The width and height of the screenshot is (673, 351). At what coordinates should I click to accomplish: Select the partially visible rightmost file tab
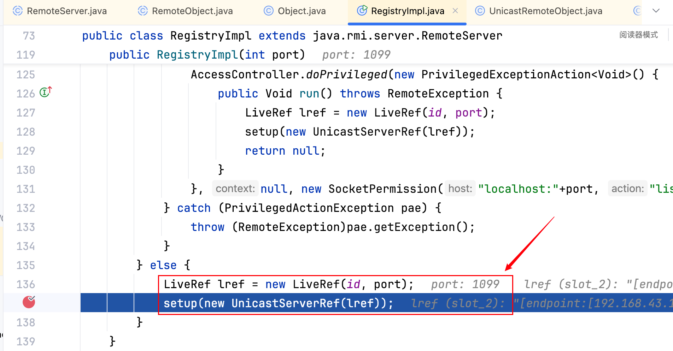tap(637, 11)
